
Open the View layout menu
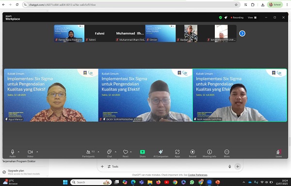coord(252,17)
